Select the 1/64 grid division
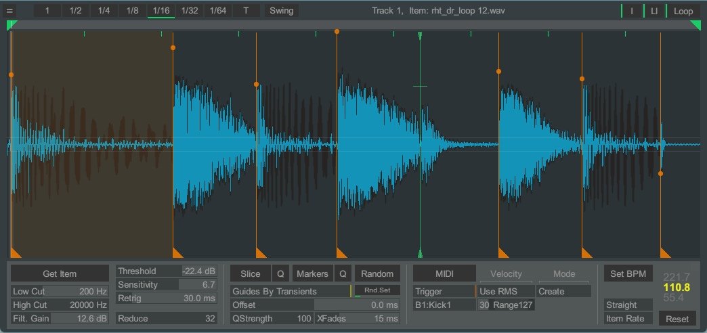The width and height of the screenshot is (707, 333). coord(218,11)
